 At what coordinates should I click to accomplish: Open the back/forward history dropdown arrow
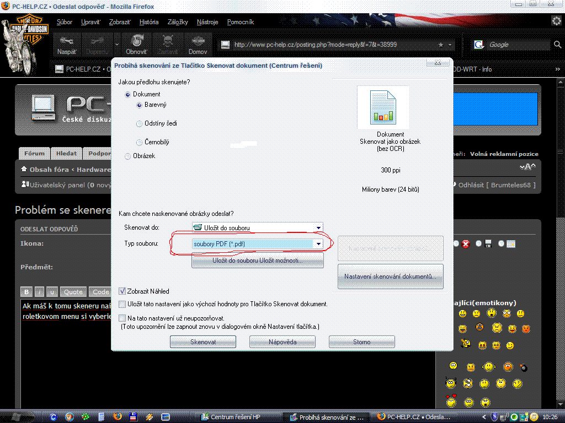(117, 45)
